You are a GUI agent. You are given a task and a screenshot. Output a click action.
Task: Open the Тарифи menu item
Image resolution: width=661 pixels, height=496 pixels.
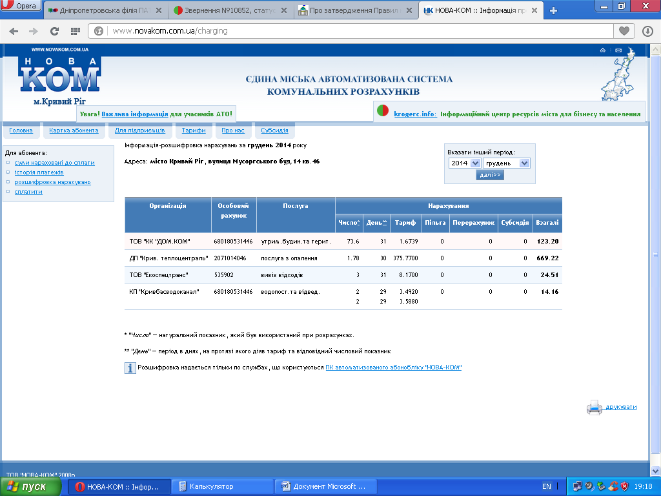pos(194,130)
